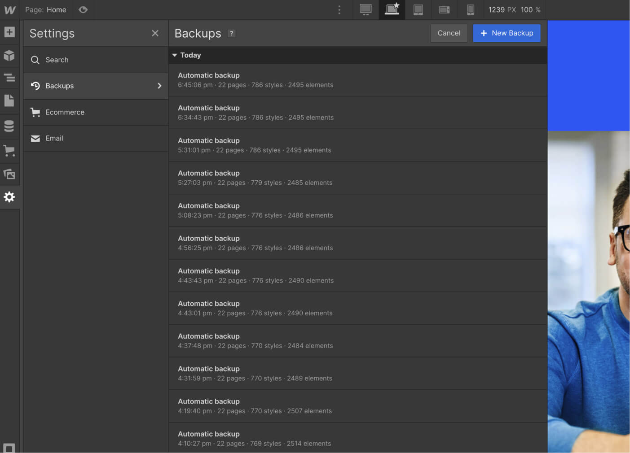Open the CMS Collections panel
The height and width of the screenshot is (453, 630).
coord(10,126)
